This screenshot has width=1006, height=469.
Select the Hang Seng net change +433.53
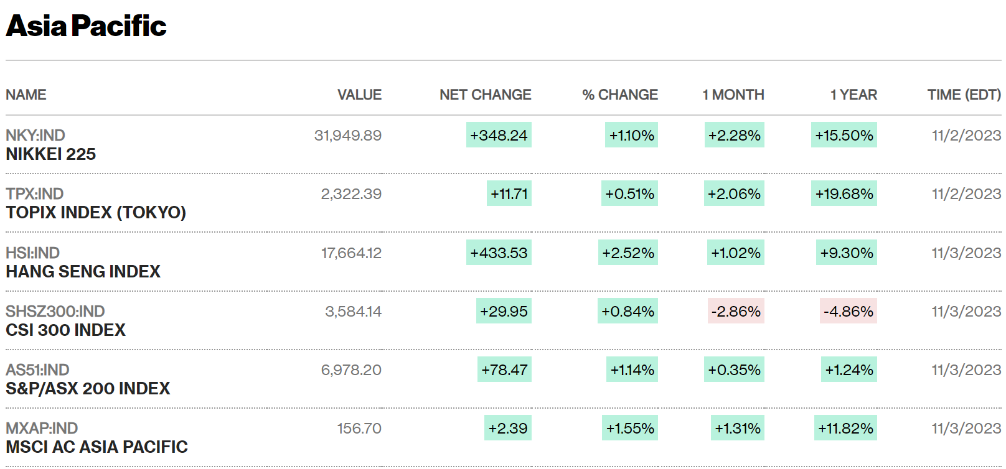point(499,253)
